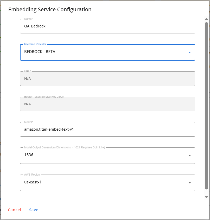The image size is (210, 220).
Task: Click the "Name*" field label
Action: [28, 19]
